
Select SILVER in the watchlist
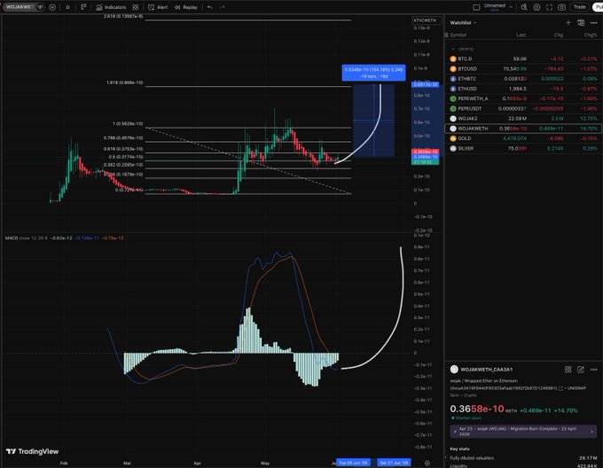[524, 148]
